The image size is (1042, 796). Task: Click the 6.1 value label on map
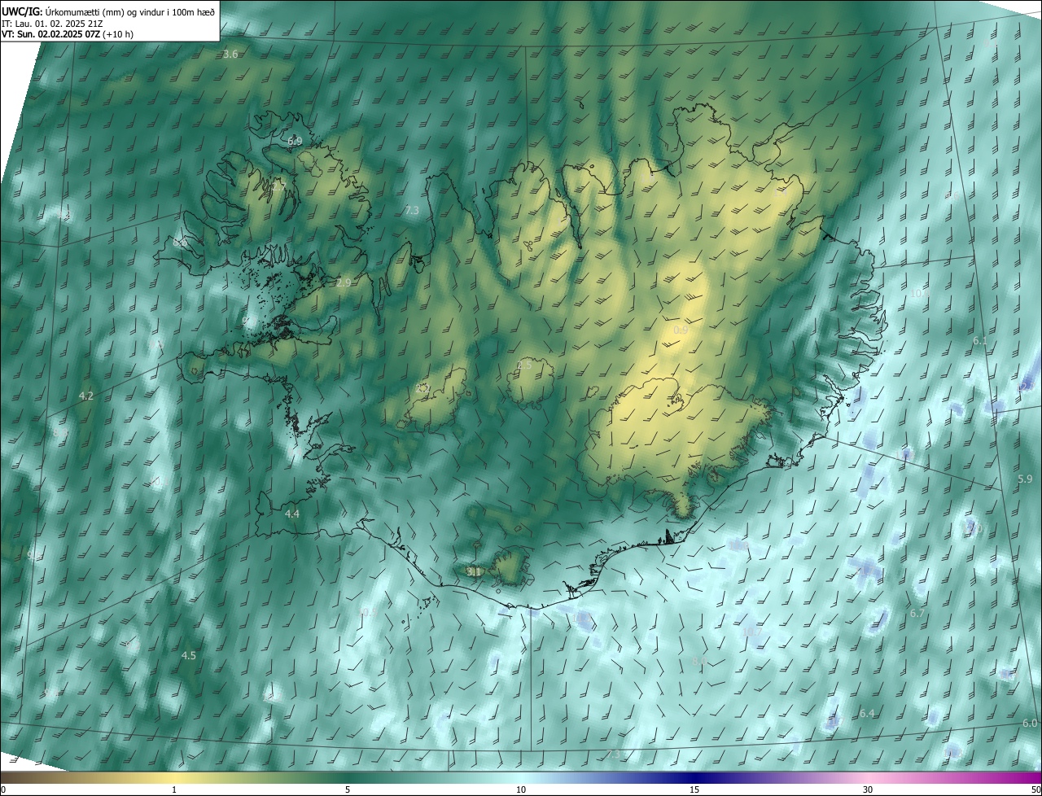(980, 342)
